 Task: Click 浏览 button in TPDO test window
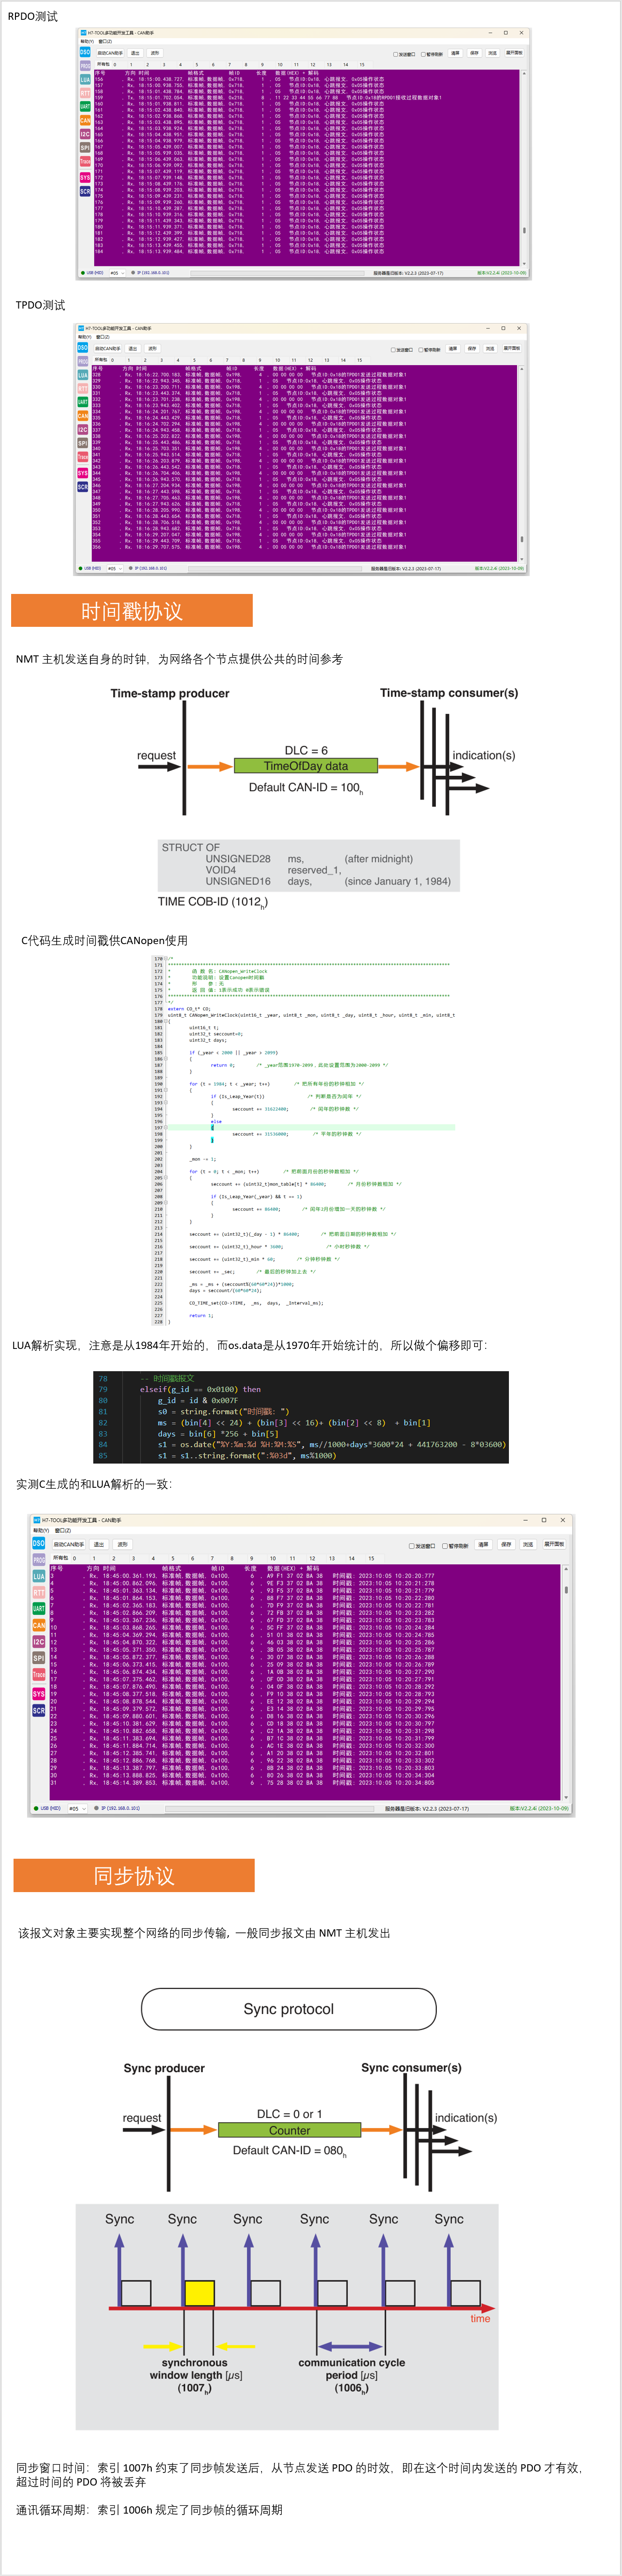pyautogui.click(x=490, y=349)
